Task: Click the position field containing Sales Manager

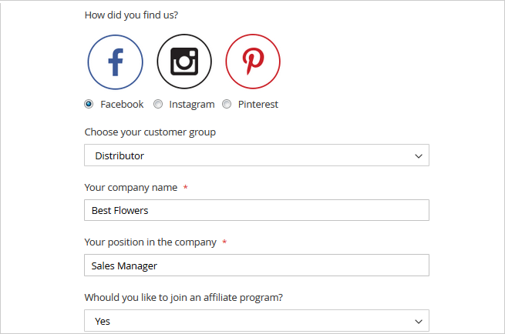Action: pyautogui.click(x=256, y=266)
